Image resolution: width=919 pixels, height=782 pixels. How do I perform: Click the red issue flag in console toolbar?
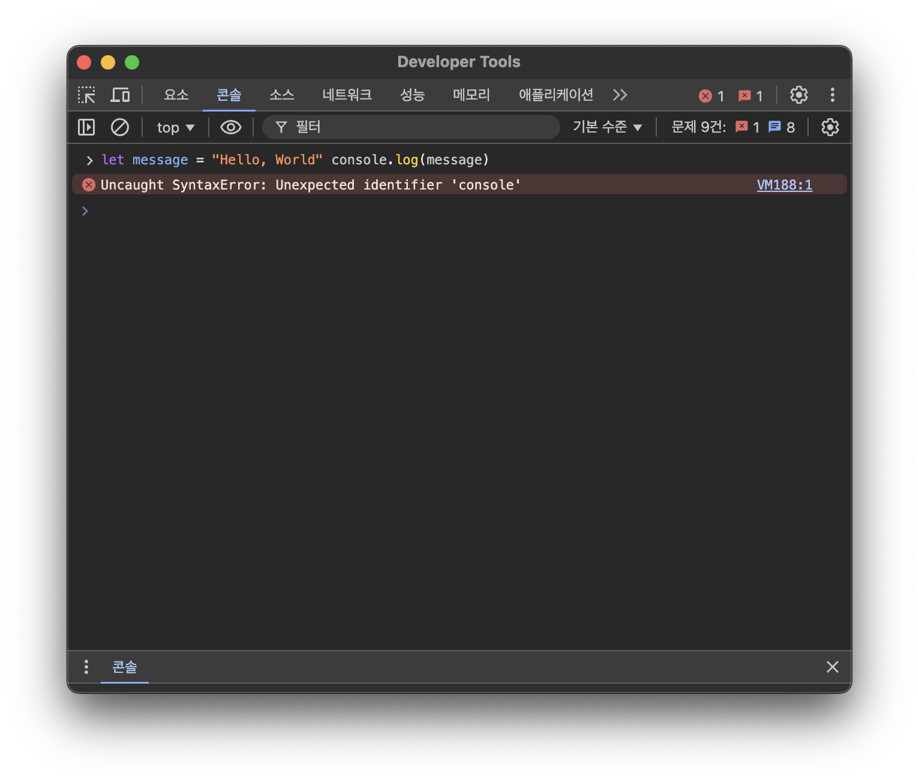click(742, 127)
